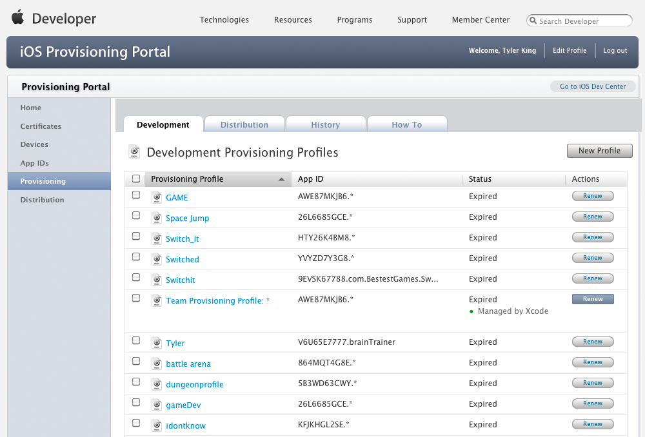Check the Team Provisioning Profile checkbox
The image size is (645, 437).
pyautogui.click(x=136, y=298)
